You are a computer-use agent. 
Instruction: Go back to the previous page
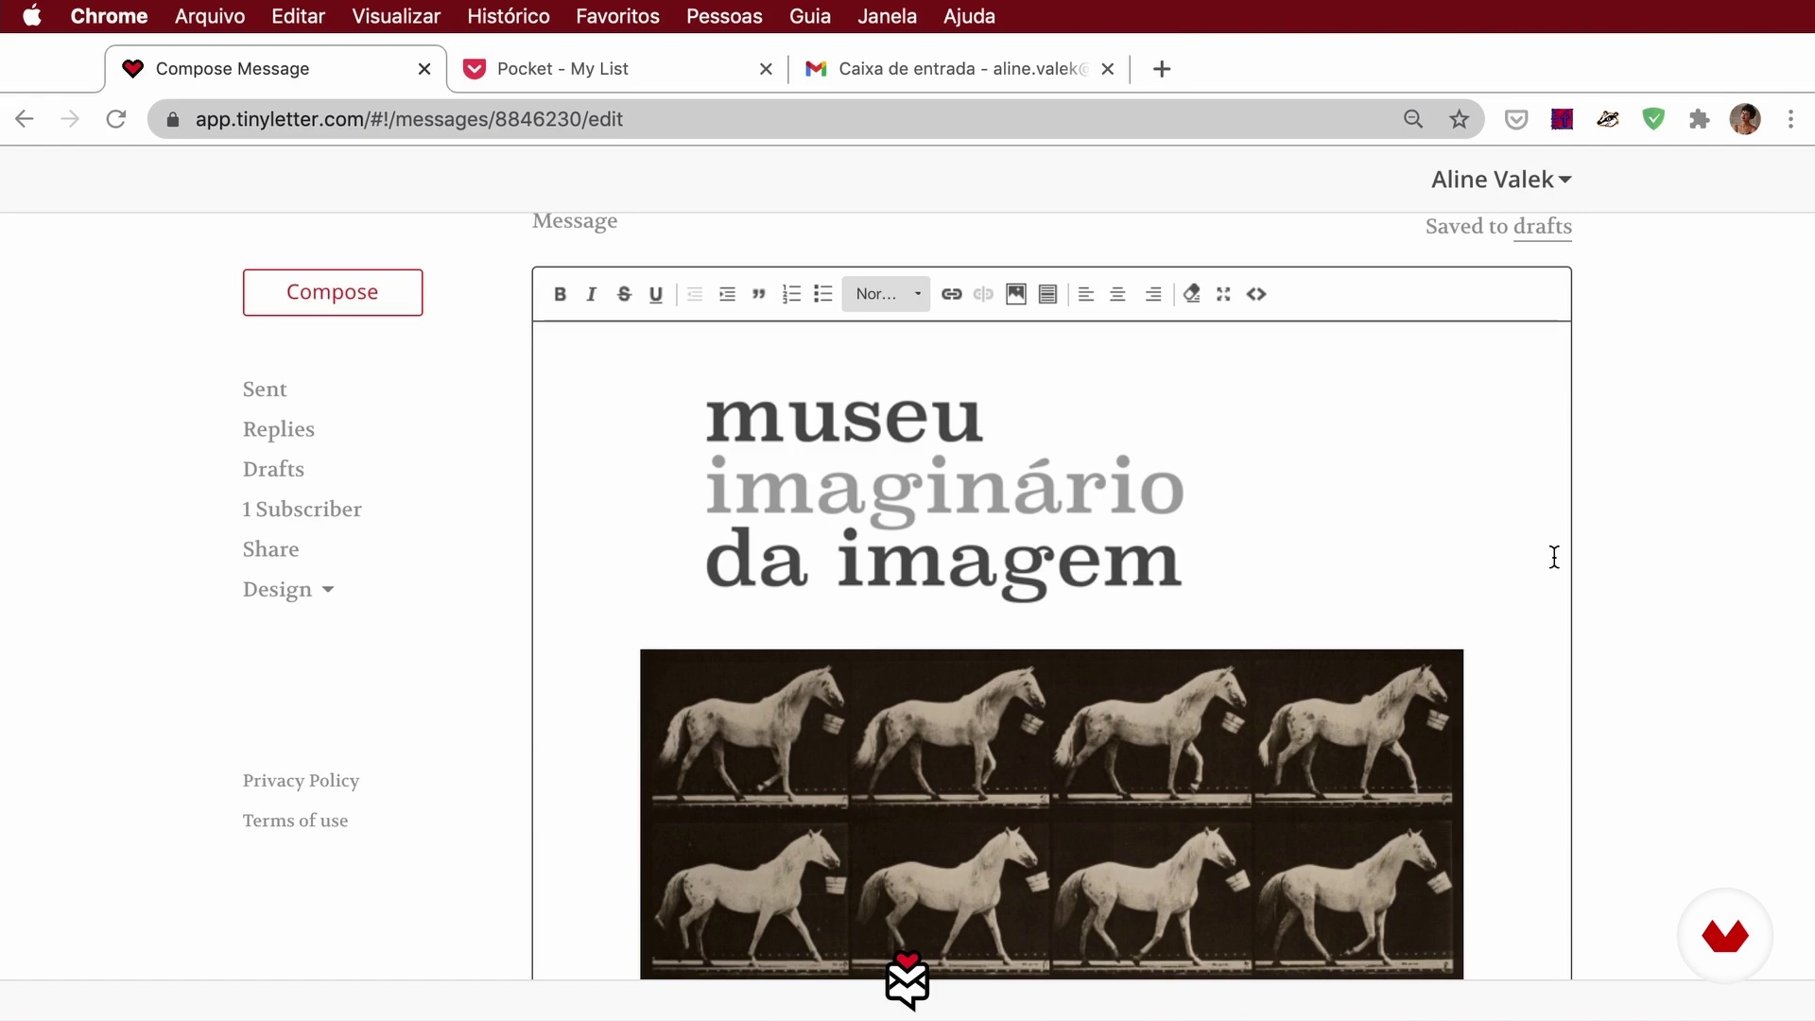(25, 119)
